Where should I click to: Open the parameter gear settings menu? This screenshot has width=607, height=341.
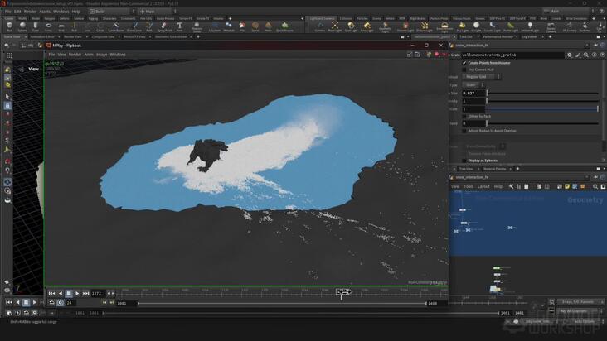pyautogui.click(x=570, y=55)
